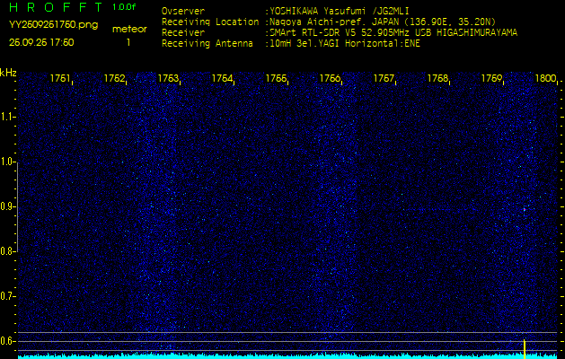The width and height of the screenshot is (565, 359).
Task: Click the 0.8 frequency axis label
Action: [x=7, y=251]
